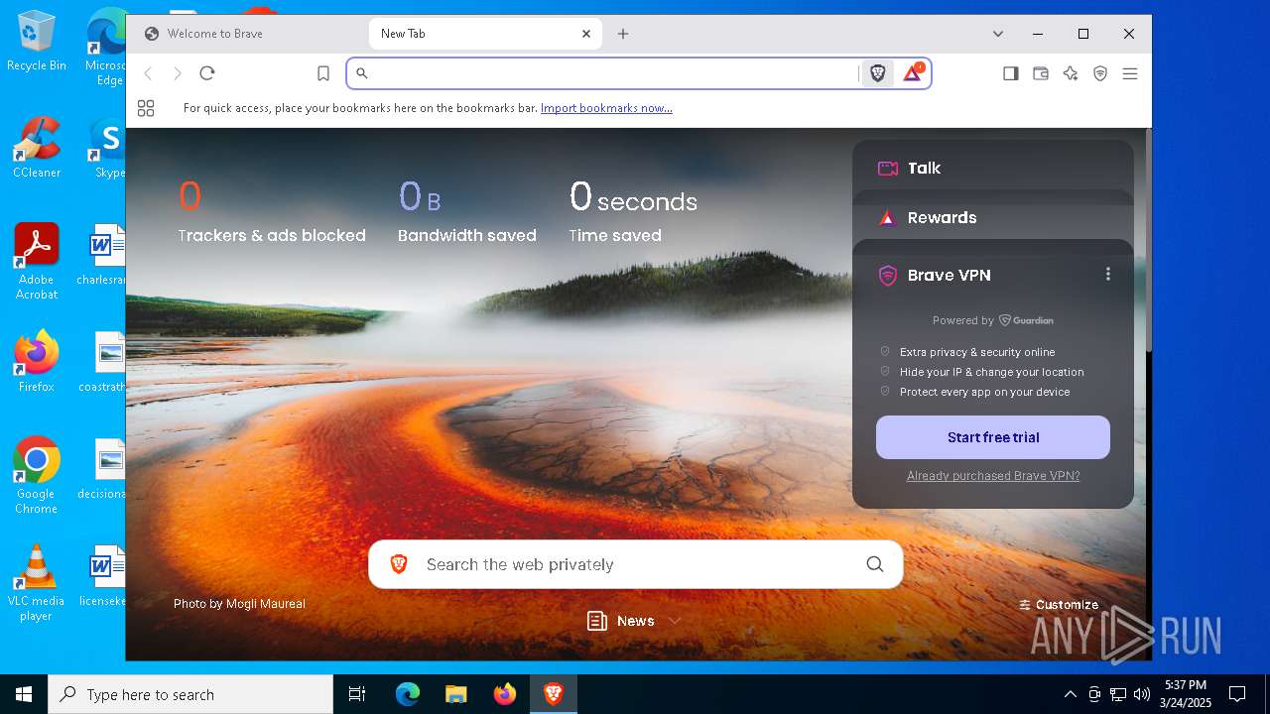Go back with the back arrow

pyautogui.click(x=148, y=73)
